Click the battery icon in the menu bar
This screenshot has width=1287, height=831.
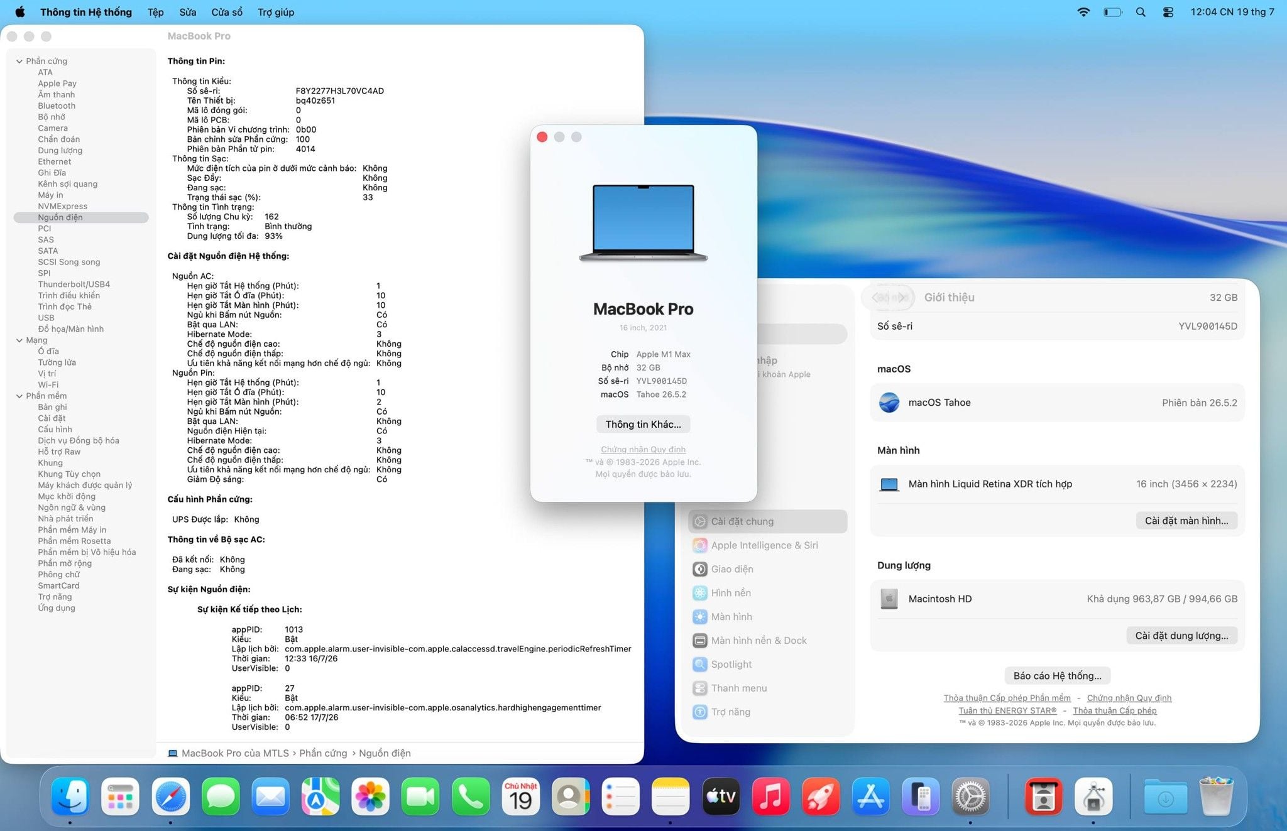coord(1113,12)
